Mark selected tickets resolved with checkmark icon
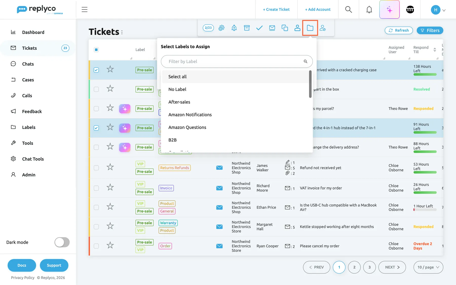The width and height of the screenshot is (456, 285). click(259, 28)
